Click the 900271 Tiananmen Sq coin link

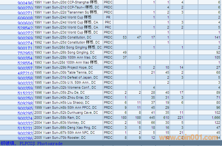coord(25,13)
